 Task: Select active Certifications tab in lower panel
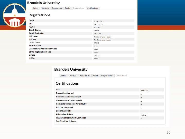point(121,75)
